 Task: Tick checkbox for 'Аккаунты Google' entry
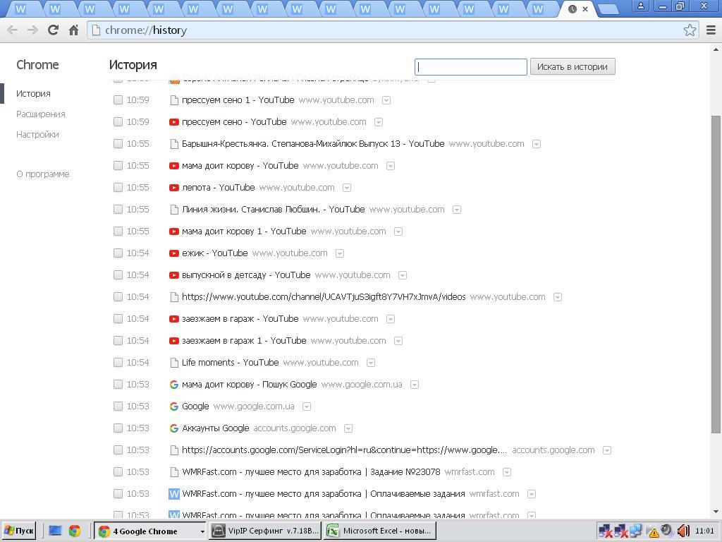pyautogui.click(x=118, y=428)
